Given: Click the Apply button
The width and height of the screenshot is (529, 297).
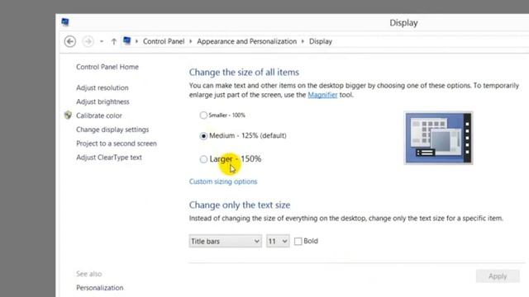Looking at the screenshot, I should [x=498, y=276].
